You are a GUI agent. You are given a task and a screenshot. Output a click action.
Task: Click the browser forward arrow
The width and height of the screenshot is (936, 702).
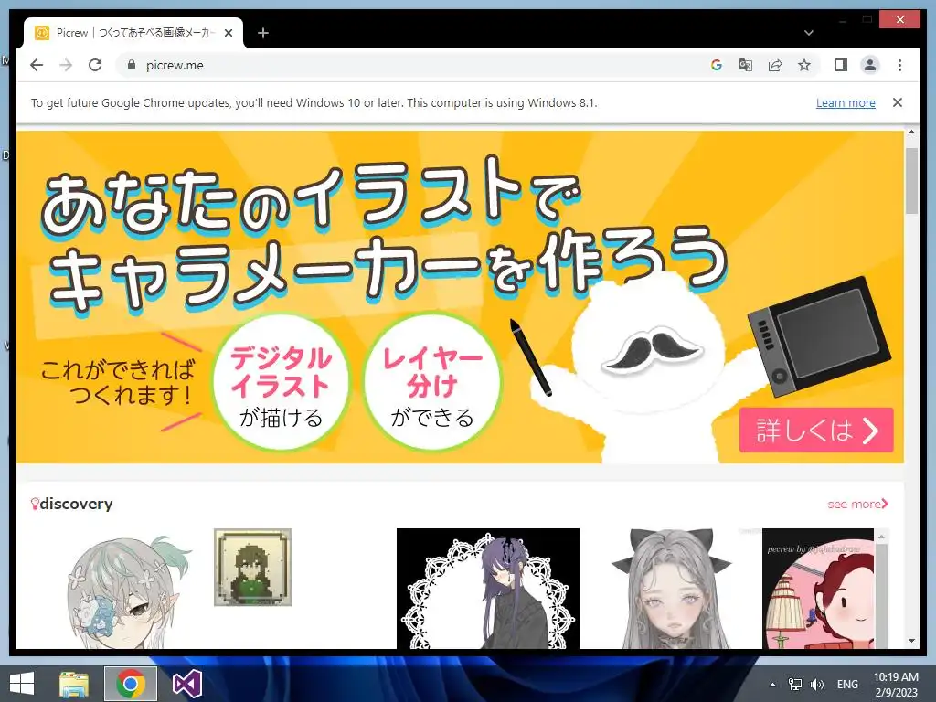[x=66, y=65]
